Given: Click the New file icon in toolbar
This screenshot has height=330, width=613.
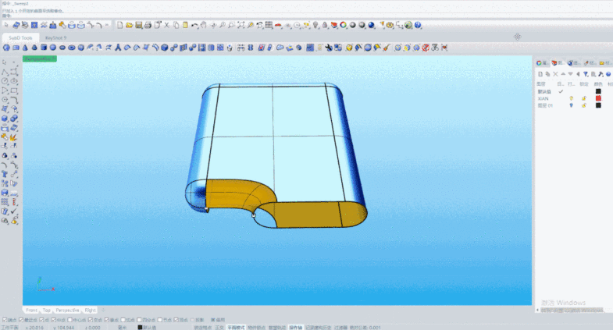Looking at the screenshot, I should pos(120,26).
